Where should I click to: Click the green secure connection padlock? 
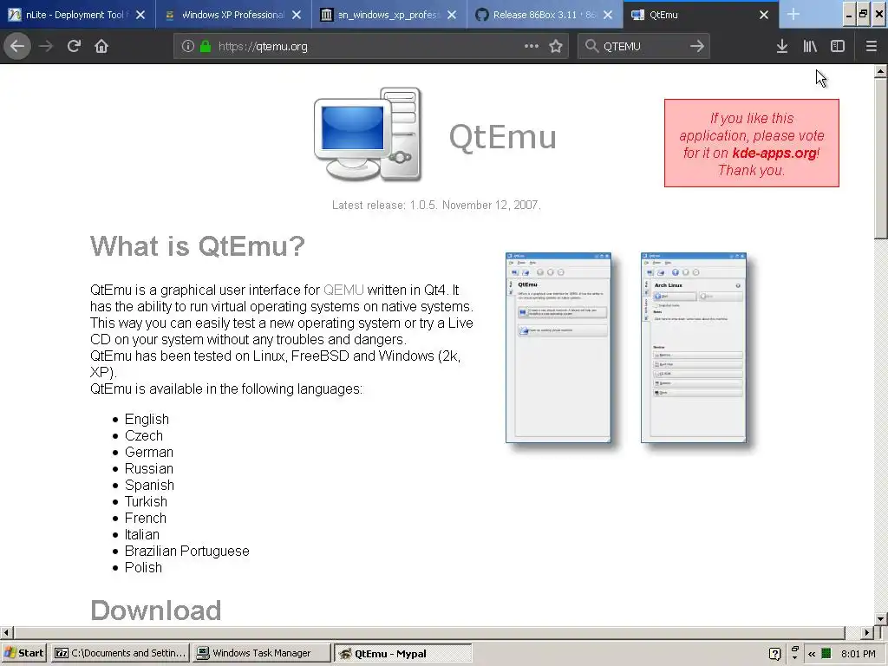(206, 47)
